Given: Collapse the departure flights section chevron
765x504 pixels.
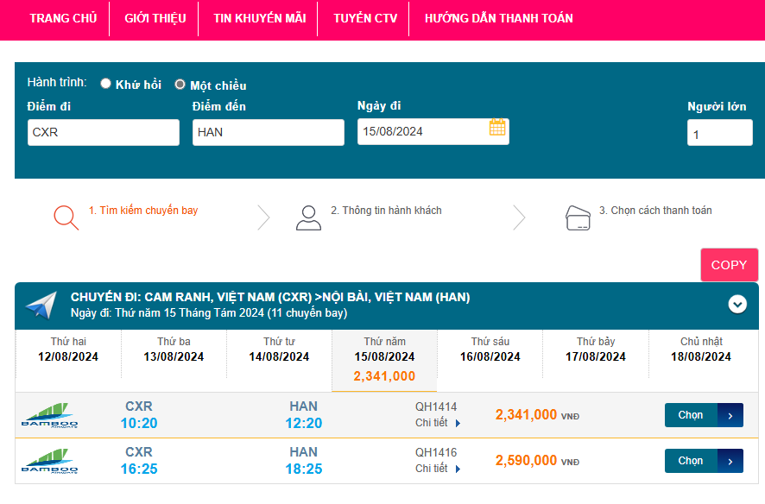Looking at the screenshot, I should (x=737, y=304).
